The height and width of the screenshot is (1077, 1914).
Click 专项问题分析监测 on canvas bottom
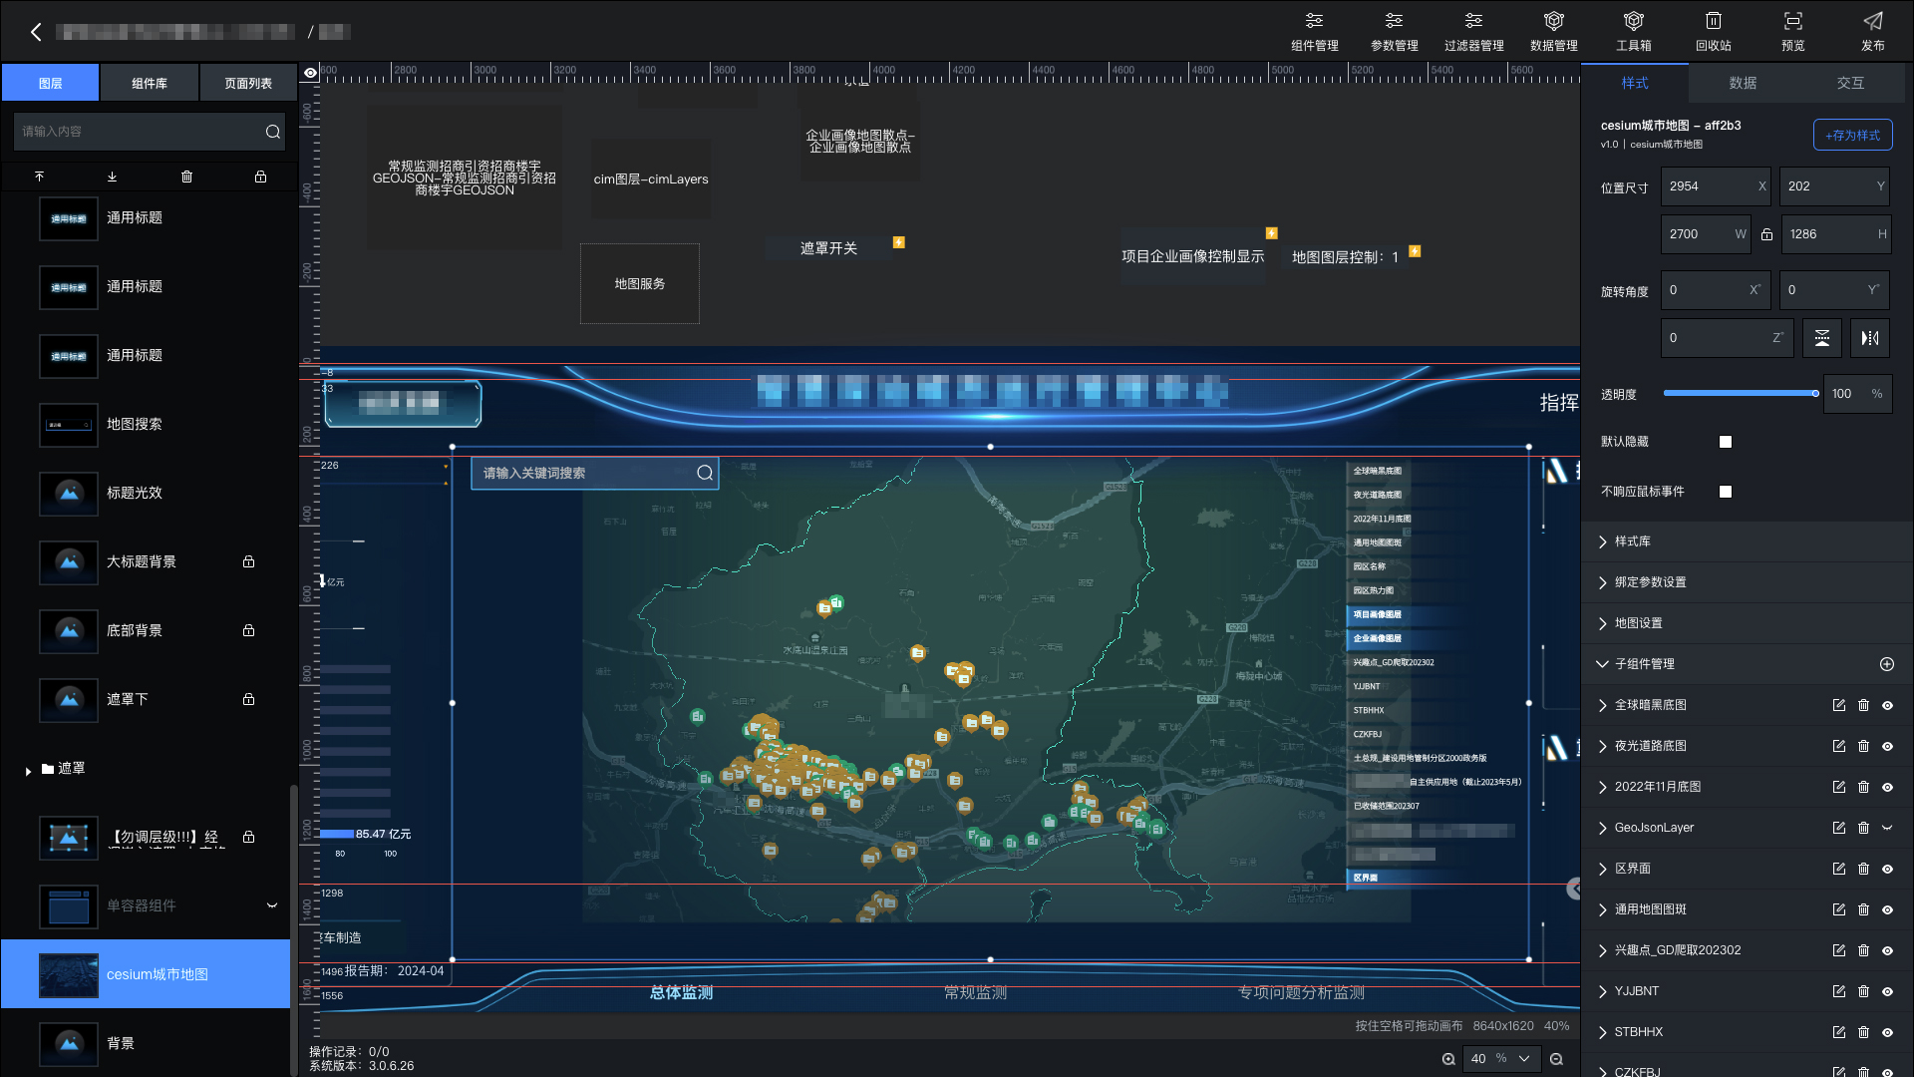(1301, 992)
